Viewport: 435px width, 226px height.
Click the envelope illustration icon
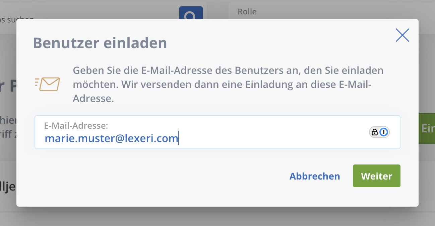pos(47,84)
